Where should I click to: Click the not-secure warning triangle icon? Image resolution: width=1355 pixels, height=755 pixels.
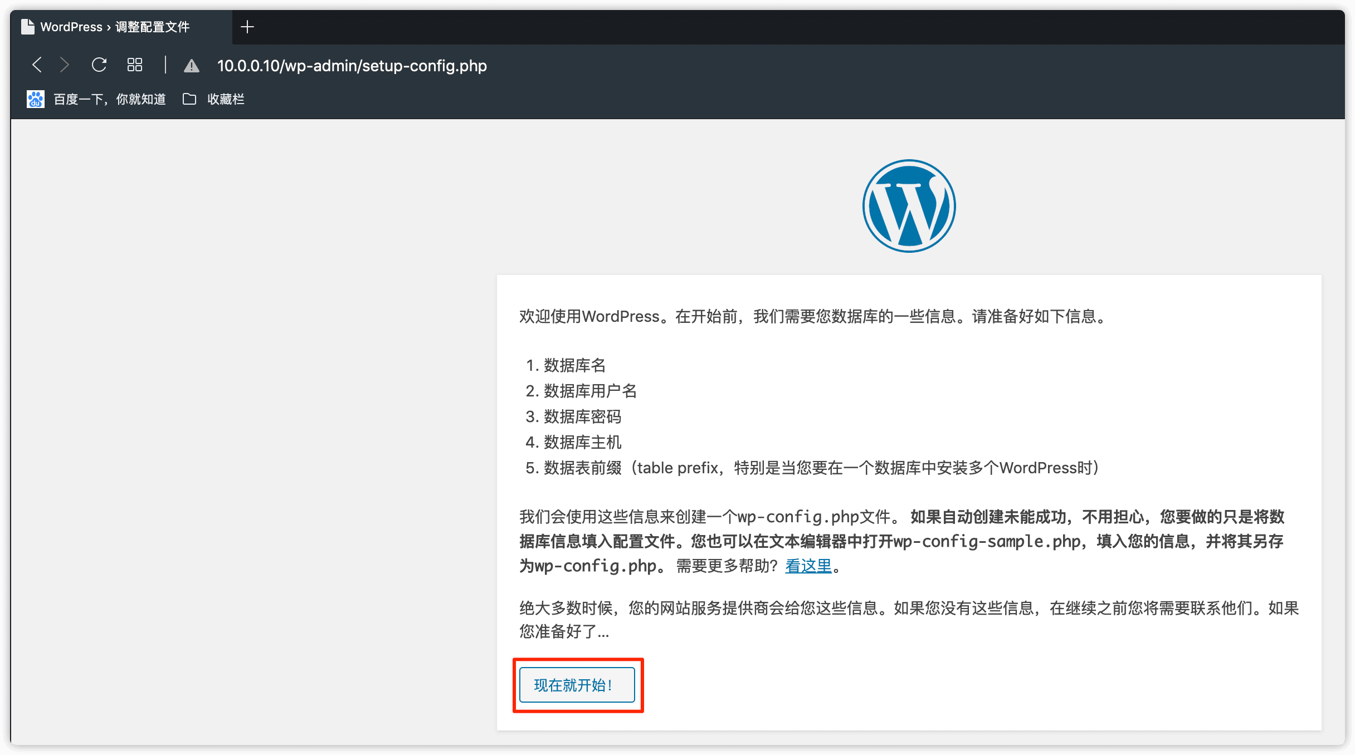tap(192, 66)
